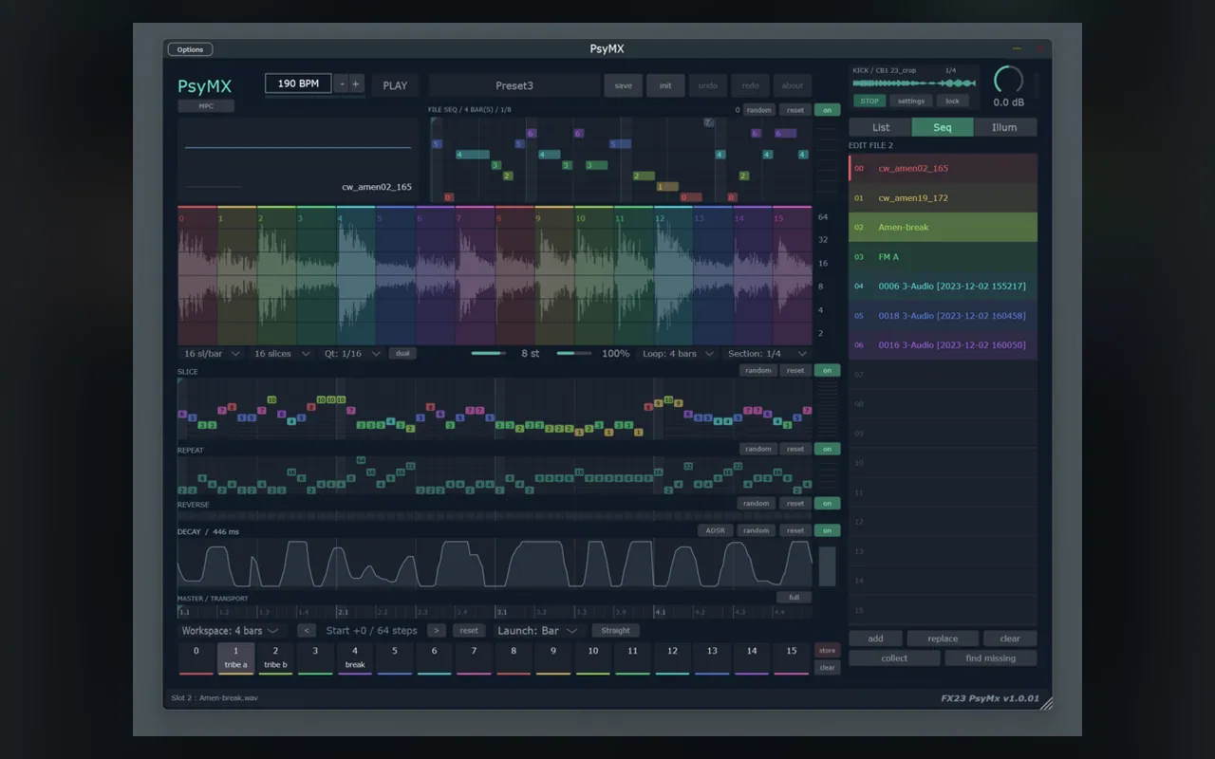Adjust the 8 st pitch slider
The image size is (1215, 759).
(x=490, y=353)
